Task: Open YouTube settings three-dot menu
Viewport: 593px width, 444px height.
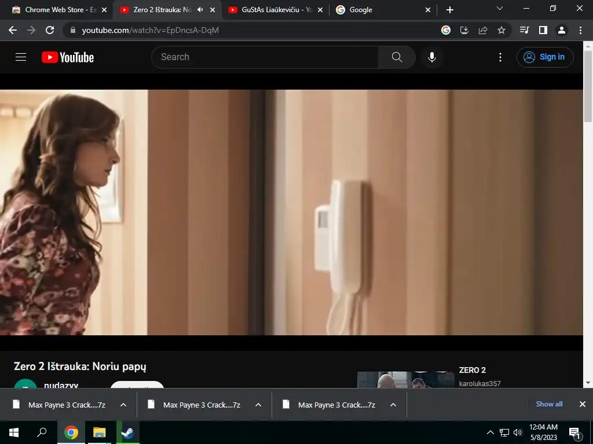Action: [x=500, y=57]
